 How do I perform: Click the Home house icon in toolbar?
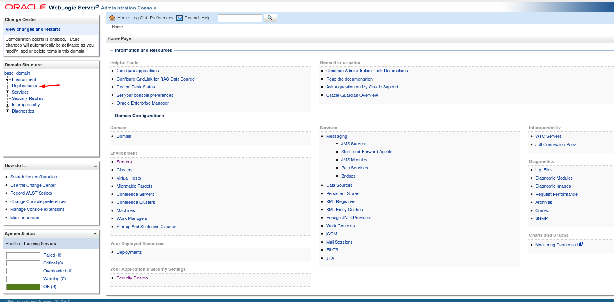[x=112, y=18]
